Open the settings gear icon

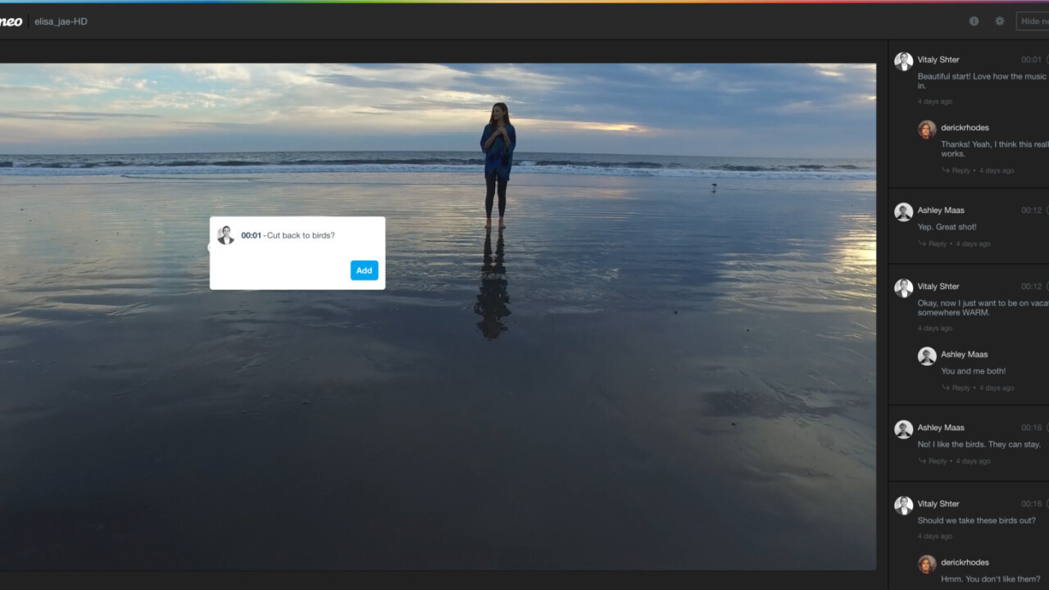1000,21
